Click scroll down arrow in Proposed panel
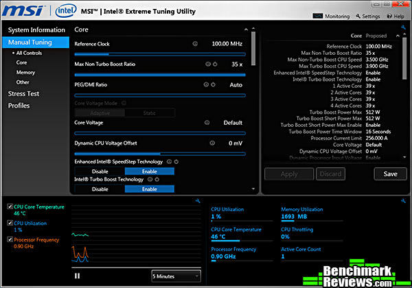Viewport: 412px width, 288px height. pos(404,157)
